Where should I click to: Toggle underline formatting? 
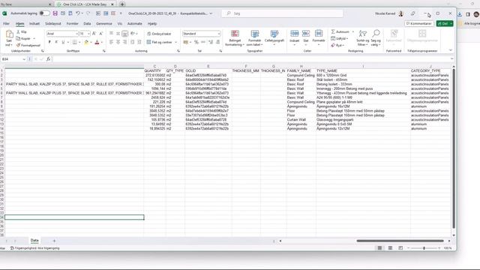tap(63, 42)
